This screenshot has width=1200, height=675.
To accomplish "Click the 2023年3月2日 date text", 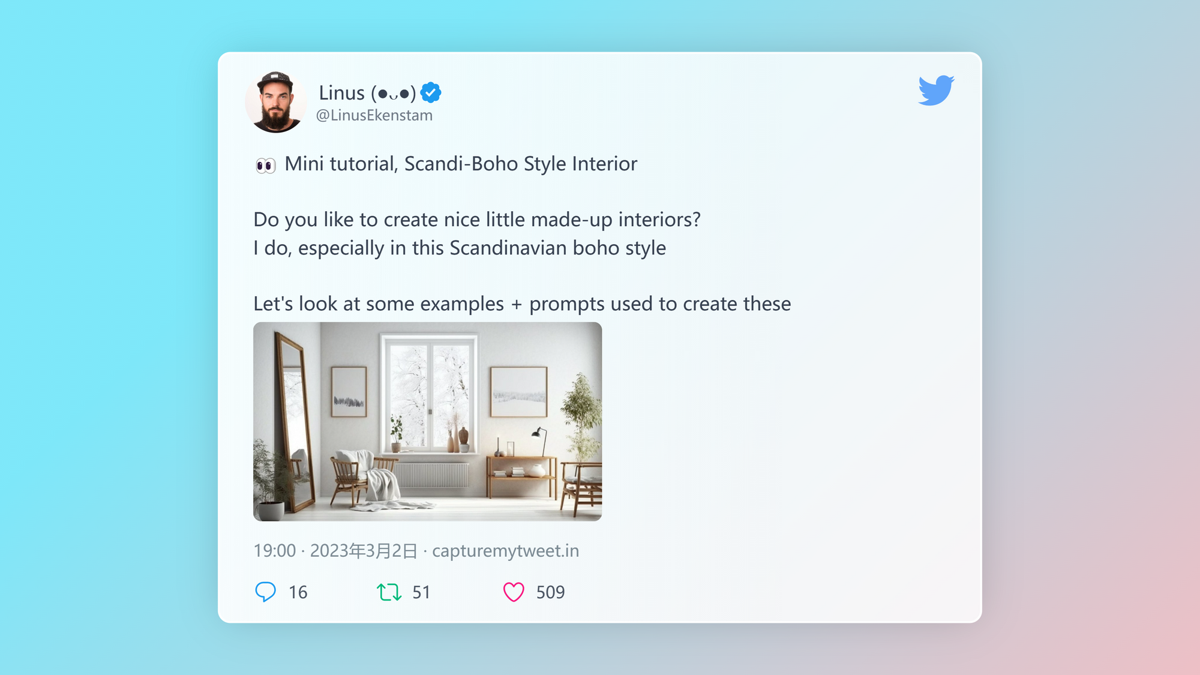I will coord(364,551).
